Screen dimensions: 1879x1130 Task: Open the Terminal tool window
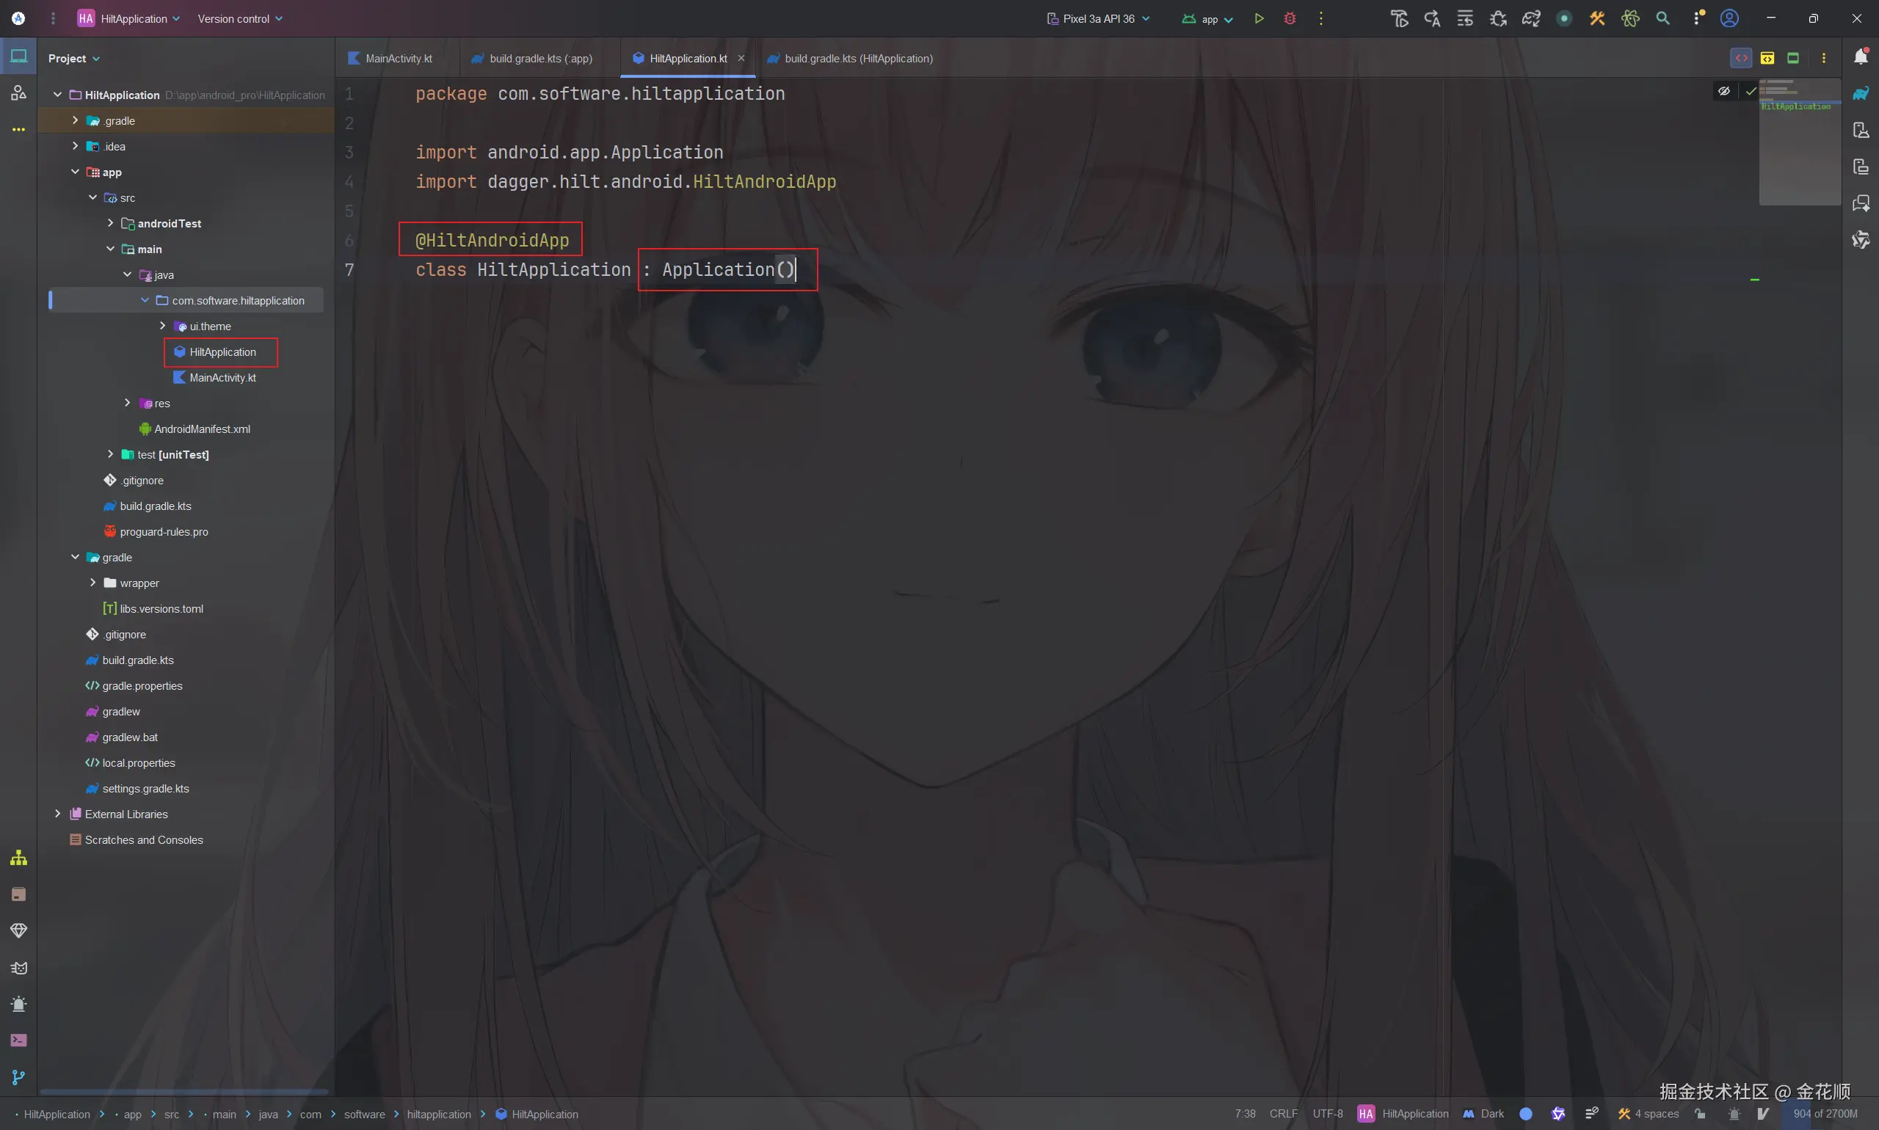(18, 1040)
